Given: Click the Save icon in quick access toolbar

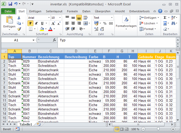Looking at the screenshot, I should pos(10,4).
